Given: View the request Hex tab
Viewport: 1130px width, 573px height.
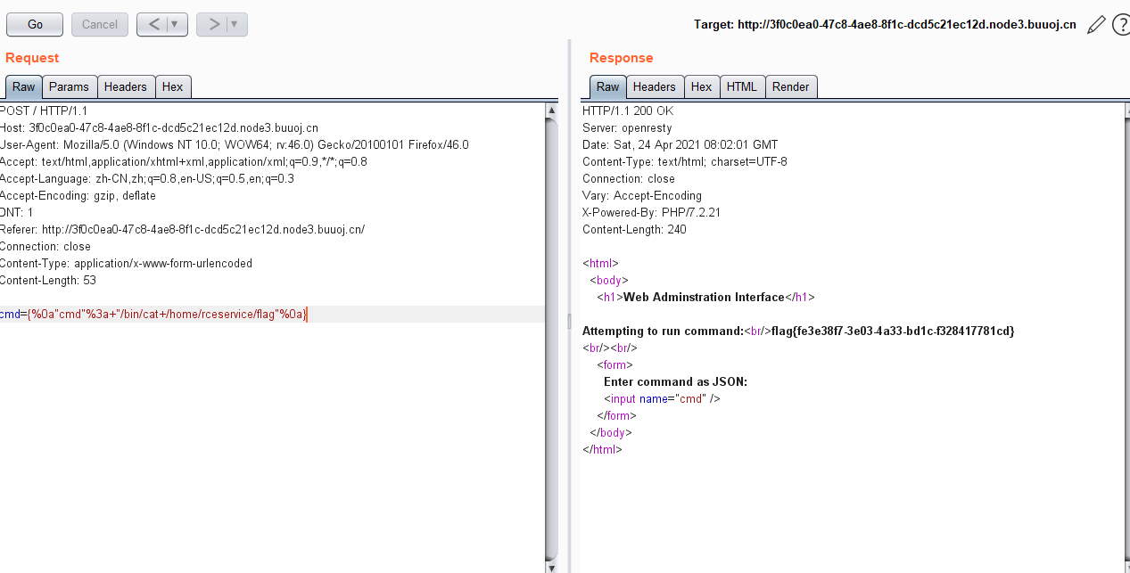Looking at the screenshot, I should 172,86.
